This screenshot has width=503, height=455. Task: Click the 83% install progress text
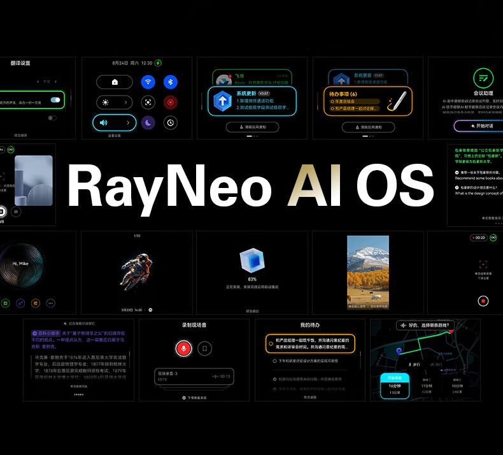pos(252,279)
